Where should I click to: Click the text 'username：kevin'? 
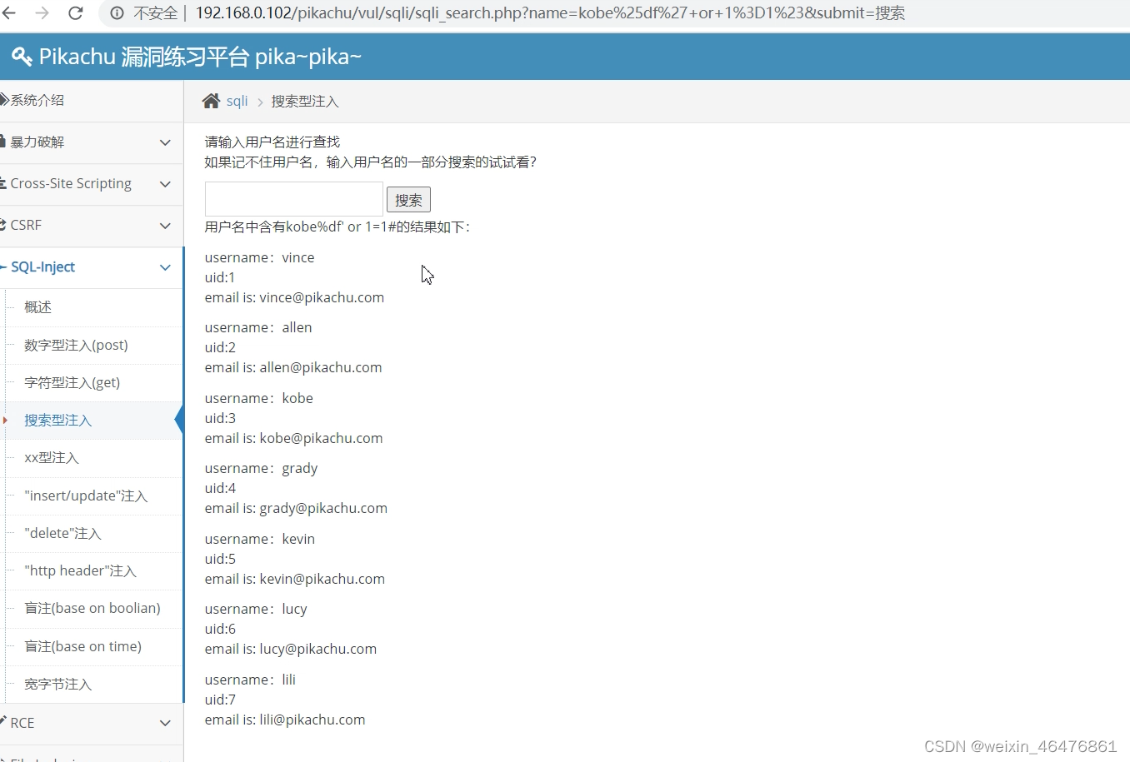pos(260,539)
